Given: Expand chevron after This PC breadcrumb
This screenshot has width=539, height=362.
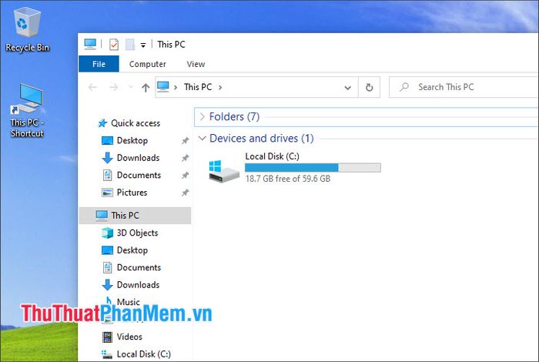Looking at the screenshot, I should [x=220, y=87].
